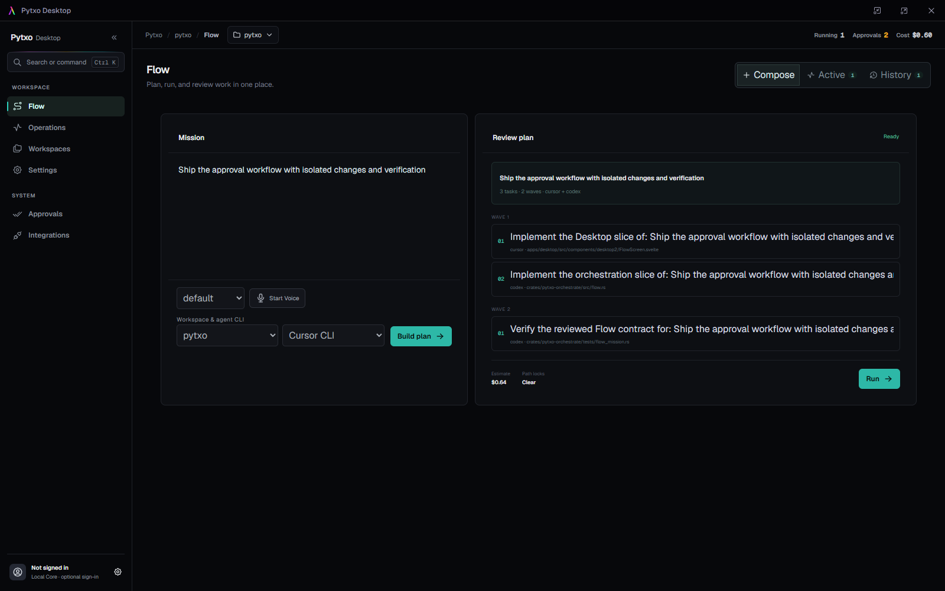Click the plus icon on Compose
This screenshot has height=591, width=945.
tap(747, 75)
